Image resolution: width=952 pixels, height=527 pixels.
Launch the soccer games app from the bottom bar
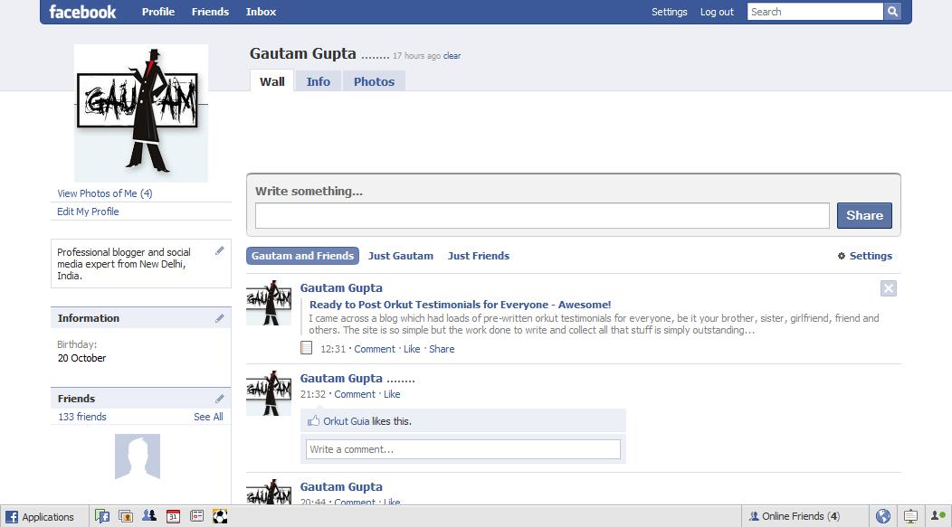[x=220, y=516]
